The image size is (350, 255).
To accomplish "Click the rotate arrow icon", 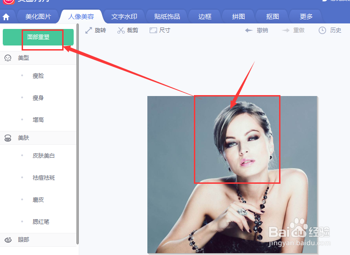I will click(x=88, y=30).
